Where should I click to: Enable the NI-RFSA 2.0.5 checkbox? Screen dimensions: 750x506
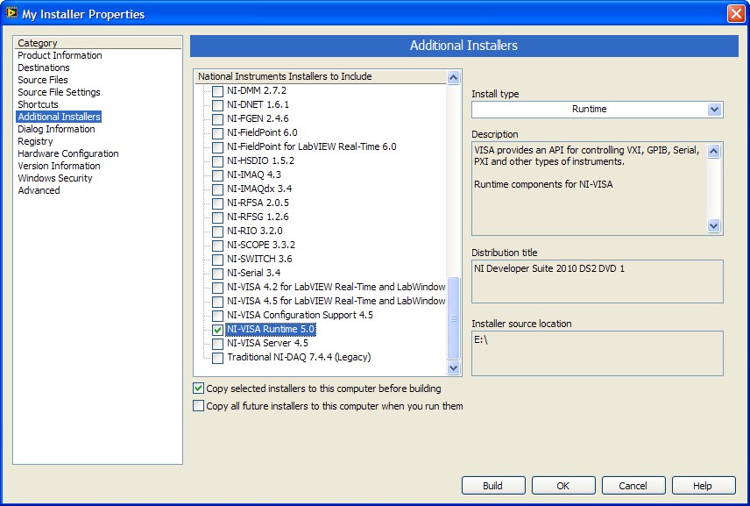pos(217,203)
